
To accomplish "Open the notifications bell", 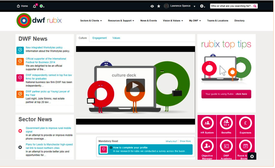I will click(35, 6).
